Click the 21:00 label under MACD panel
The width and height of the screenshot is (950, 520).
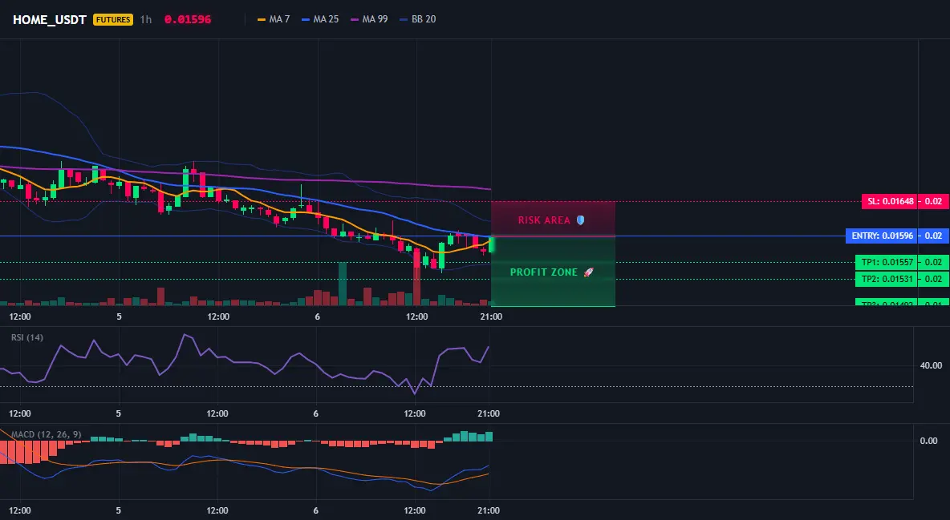[489, 510]
